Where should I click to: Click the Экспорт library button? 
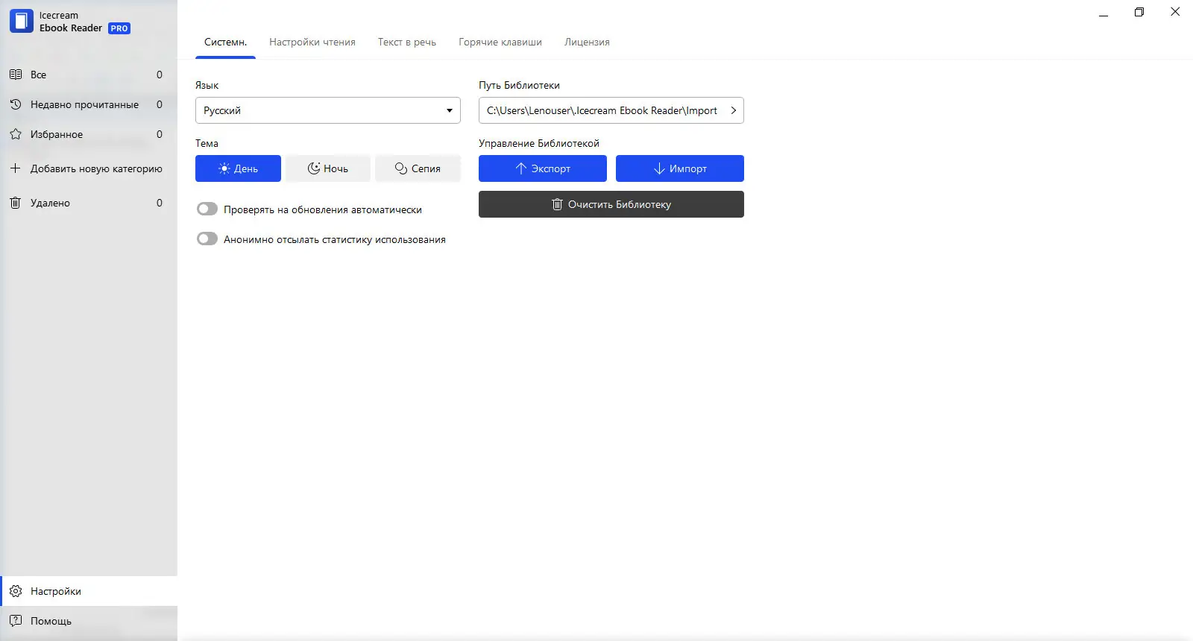pyautogui.click(x=543, y=168)
